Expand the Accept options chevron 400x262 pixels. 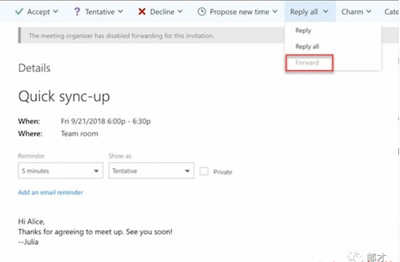[x=55, y=12]
